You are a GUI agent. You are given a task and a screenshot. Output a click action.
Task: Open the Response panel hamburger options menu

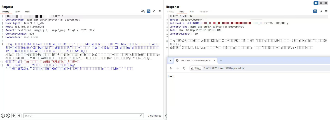tap(326, 11)
